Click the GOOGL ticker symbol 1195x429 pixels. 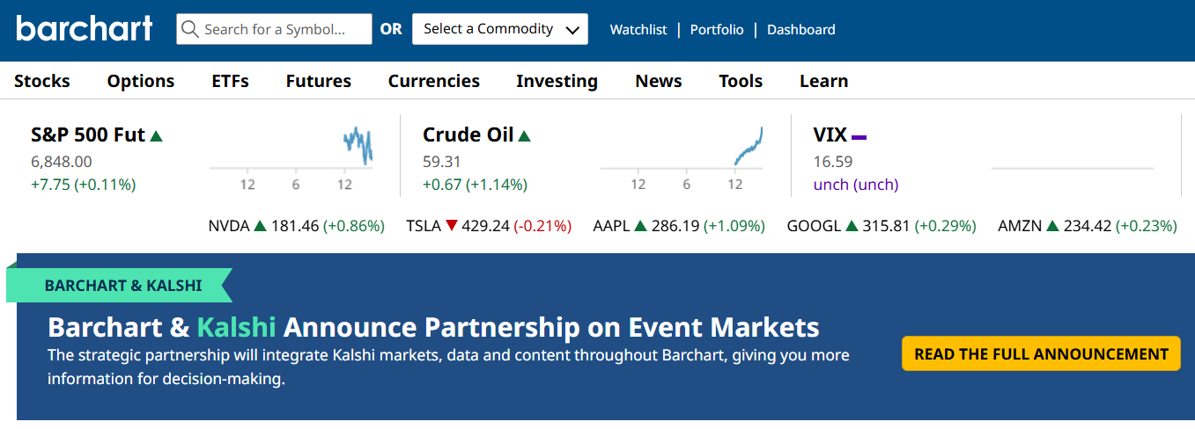[x=815, y=226]
